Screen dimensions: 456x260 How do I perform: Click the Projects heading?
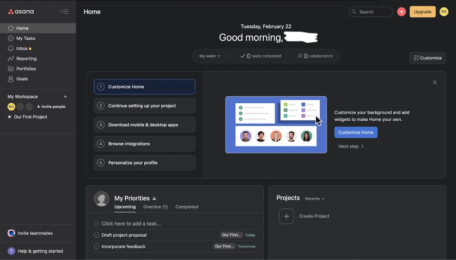click(x=288, y=198)
